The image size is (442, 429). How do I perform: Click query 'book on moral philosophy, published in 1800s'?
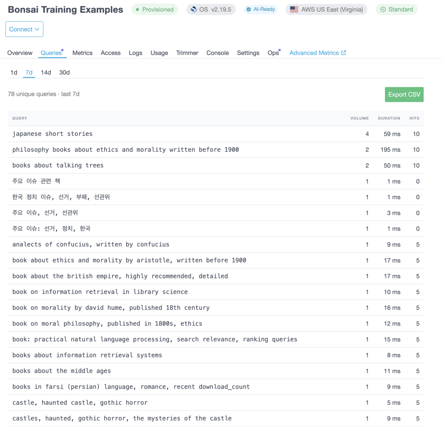(107, 323)
